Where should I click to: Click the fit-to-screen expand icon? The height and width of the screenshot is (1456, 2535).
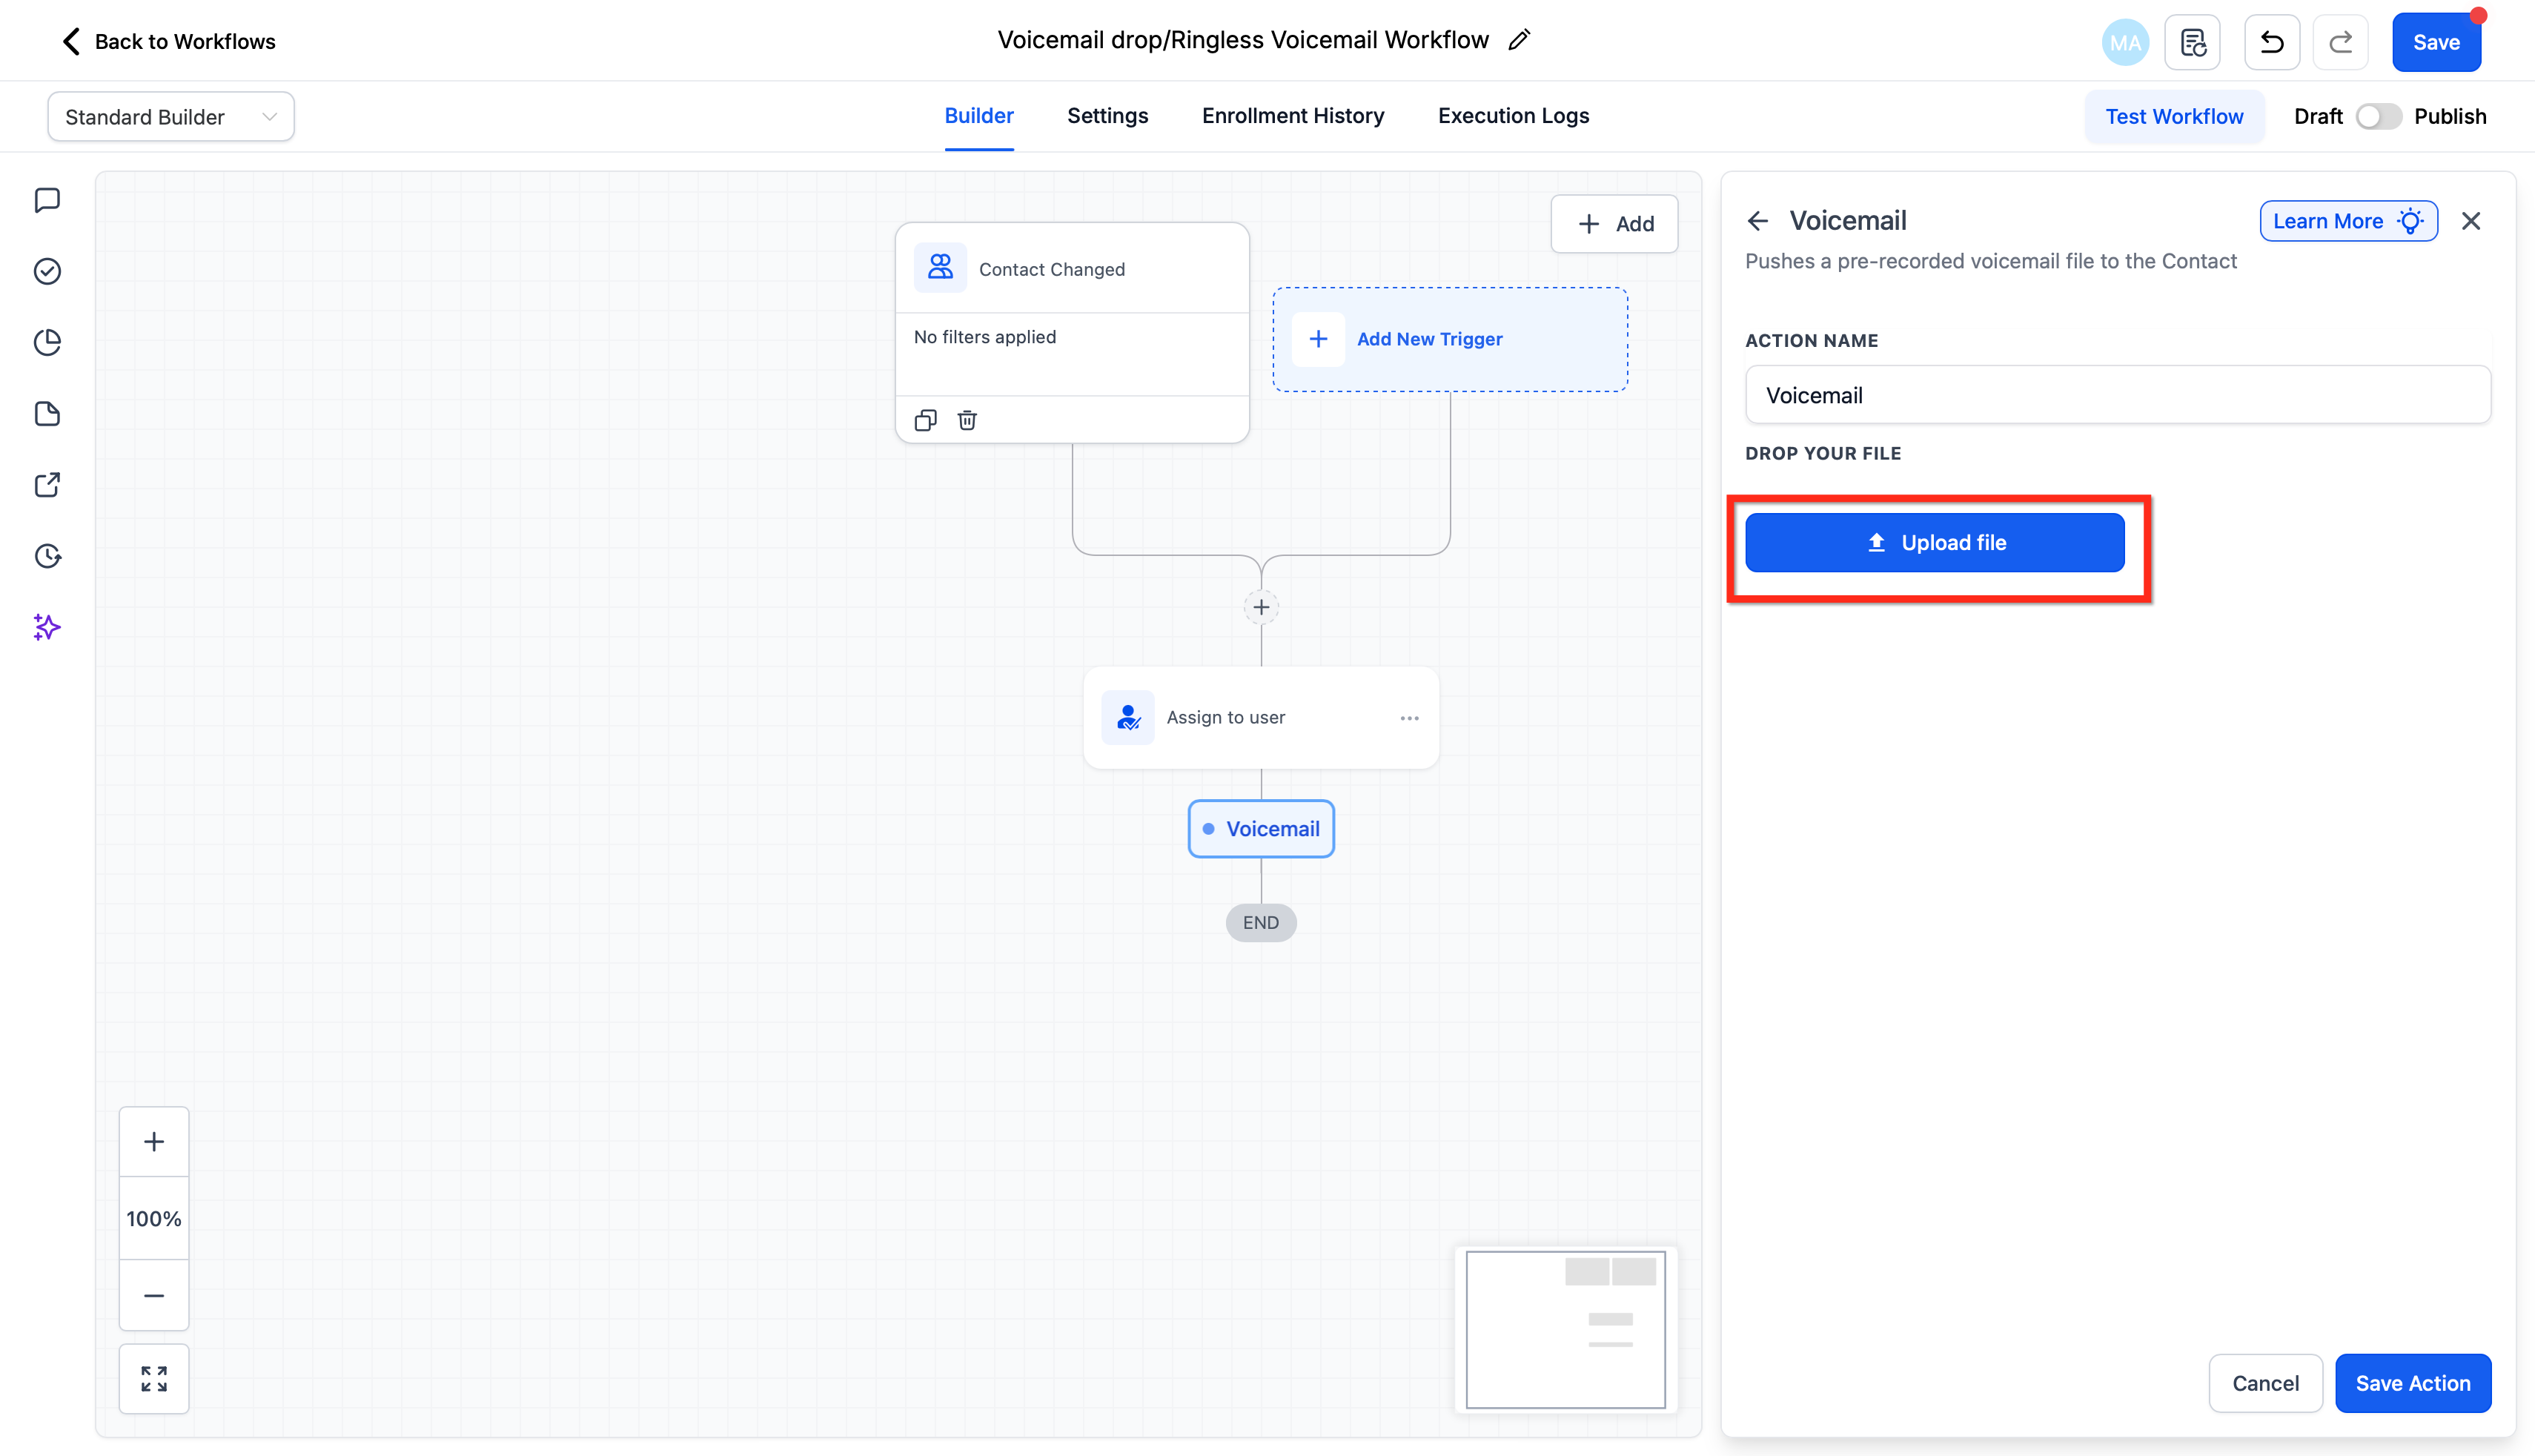pos(154,1379)
